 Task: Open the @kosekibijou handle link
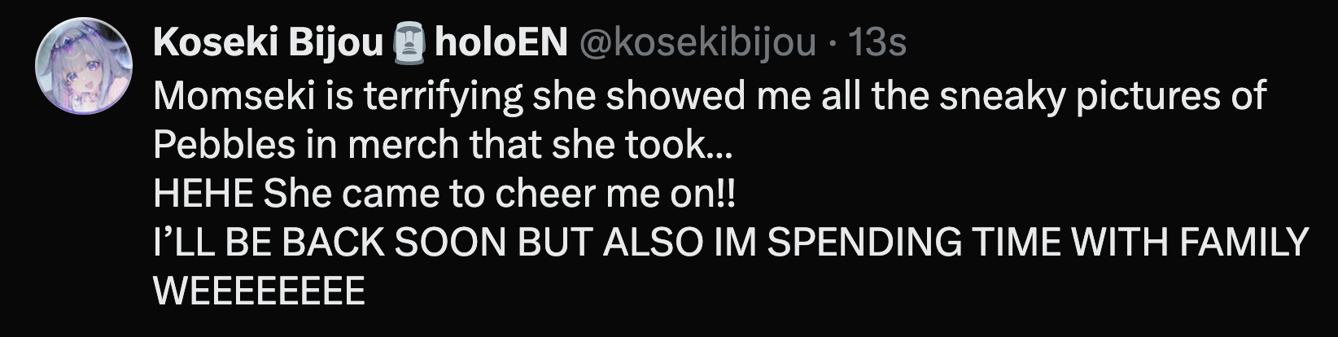696,44
